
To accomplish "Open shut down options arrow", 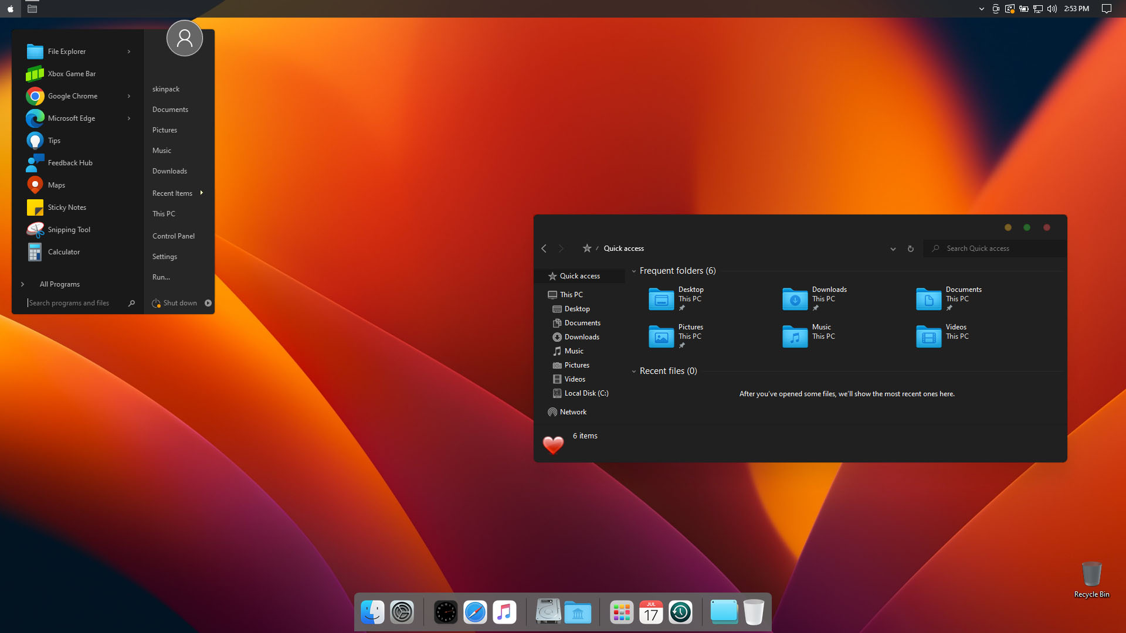I will coord(208,303).
